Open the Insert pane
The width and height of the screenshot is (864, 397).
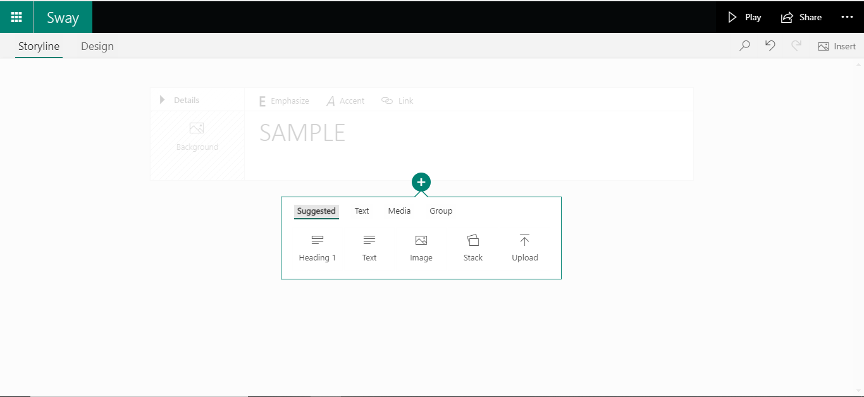point(837,46)
